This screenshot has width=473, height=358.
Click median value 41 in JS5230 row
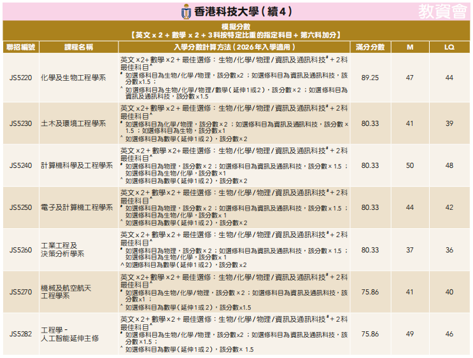click(x=409, y=123)
